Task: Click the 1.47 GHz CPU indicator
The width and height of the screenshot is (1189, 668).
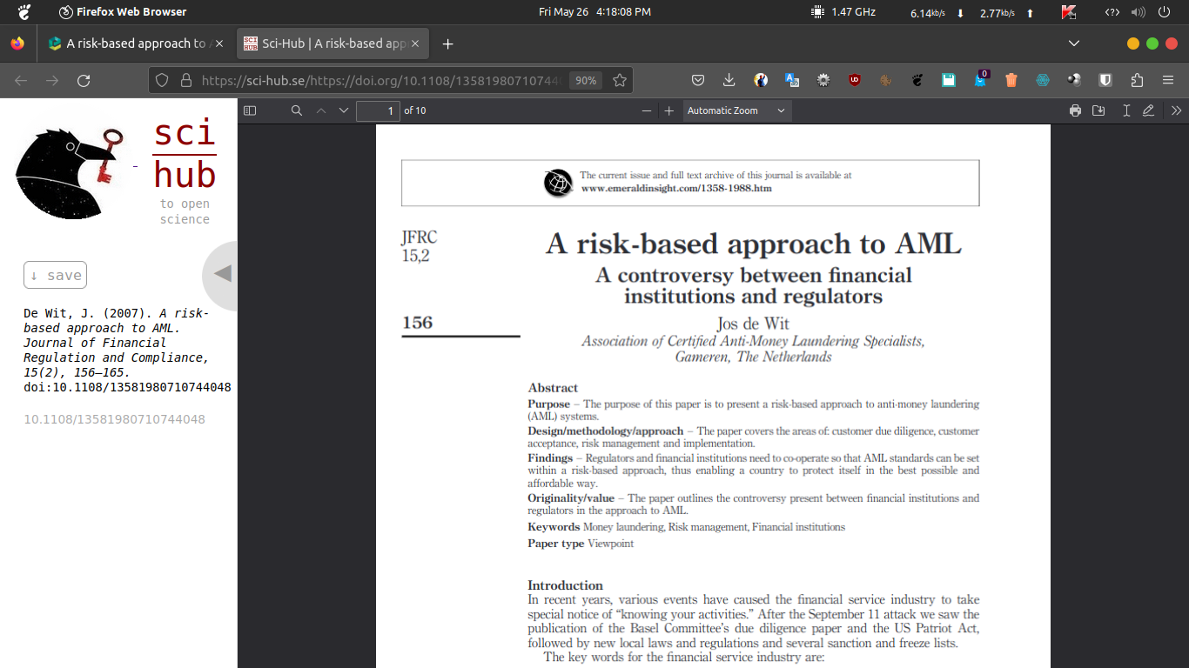Action: click(843, 12)
